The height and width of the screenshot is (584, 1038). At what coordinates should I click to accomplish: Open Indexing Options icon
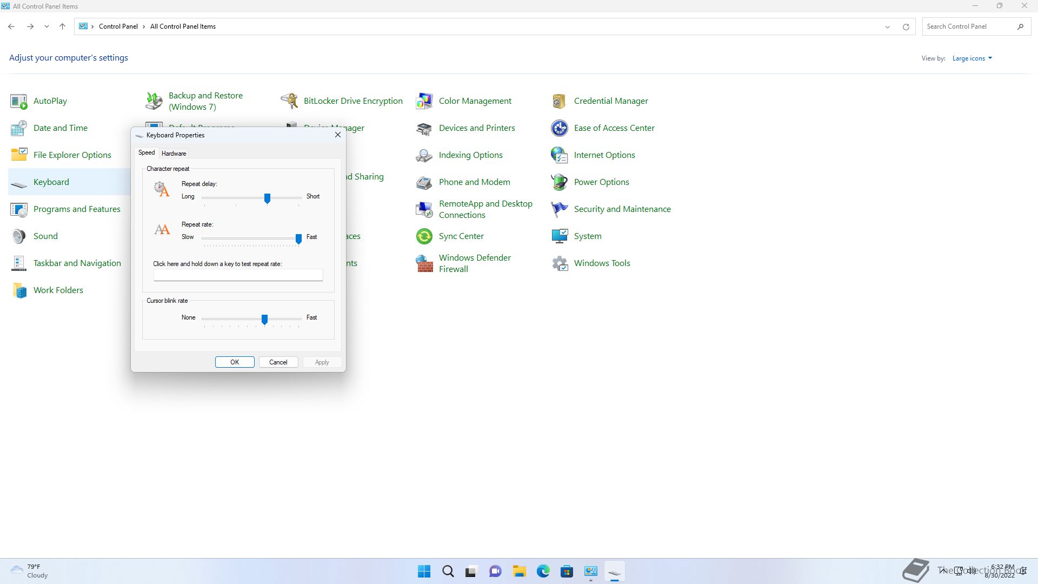(x=424, y=155)
